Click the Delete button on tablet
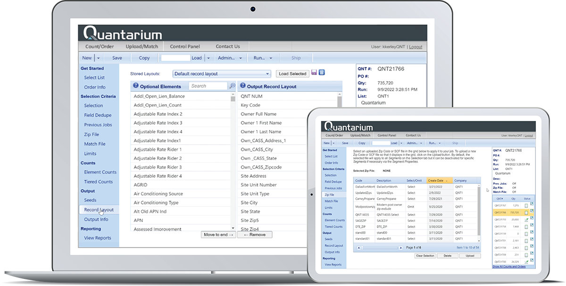This screenshot has width=566, height=286. [x=448, y=256]
